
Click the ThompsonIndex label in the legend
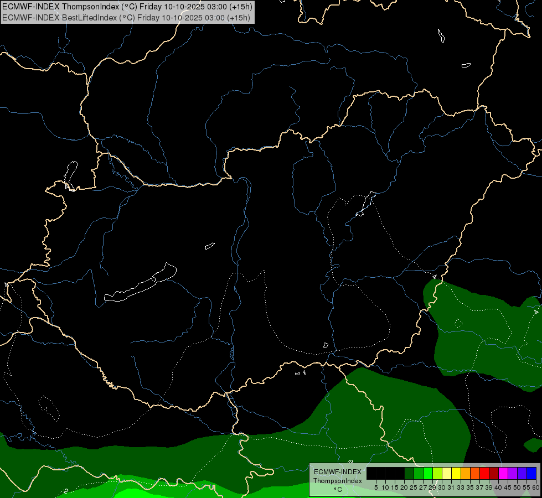(338, 481)
